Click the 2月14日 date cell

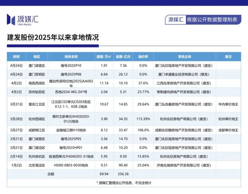pyautogui.click(x=16, y=157)
